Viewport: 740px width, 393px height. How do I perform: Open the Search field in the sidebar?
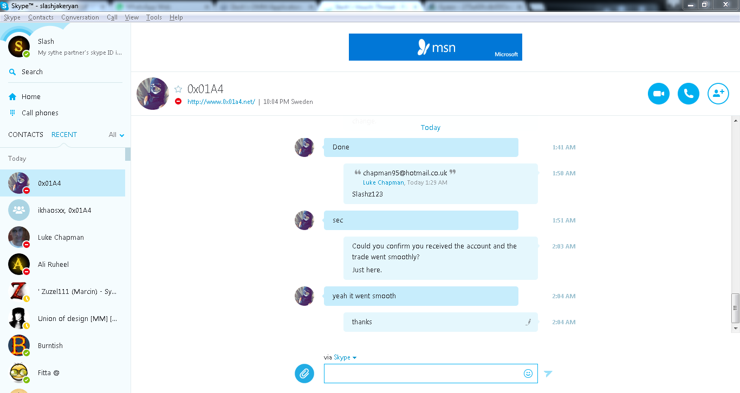[x=65, y=71]
